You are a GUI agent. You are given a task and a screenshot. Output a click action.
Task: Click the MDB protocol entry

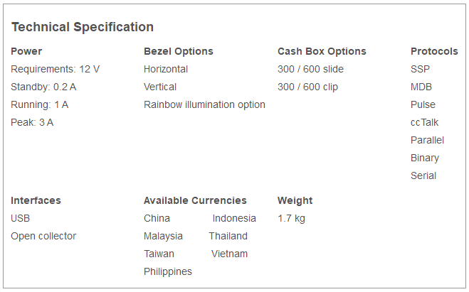pyautogui.click(x=421, y=87)
